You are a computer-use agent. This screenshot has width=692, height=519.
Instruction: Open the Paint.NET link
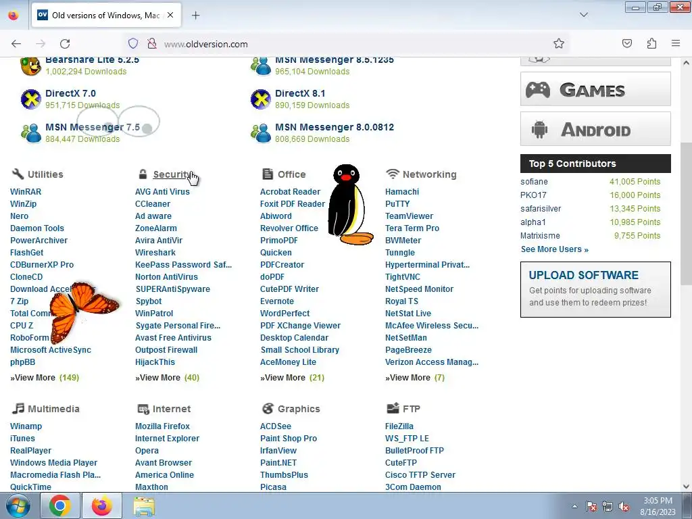click(278, 463)
